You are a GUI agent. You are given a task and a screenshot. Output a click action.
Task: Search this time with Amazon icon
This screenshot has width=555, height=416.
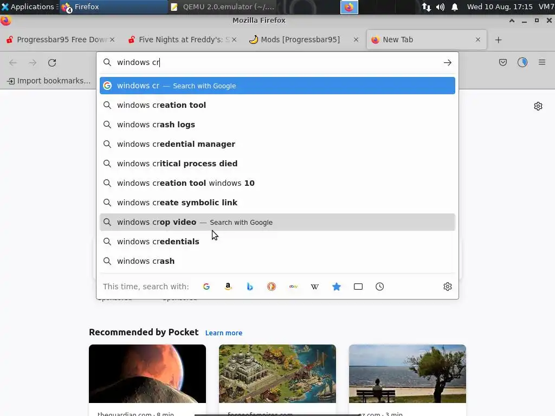pos(228,287)
